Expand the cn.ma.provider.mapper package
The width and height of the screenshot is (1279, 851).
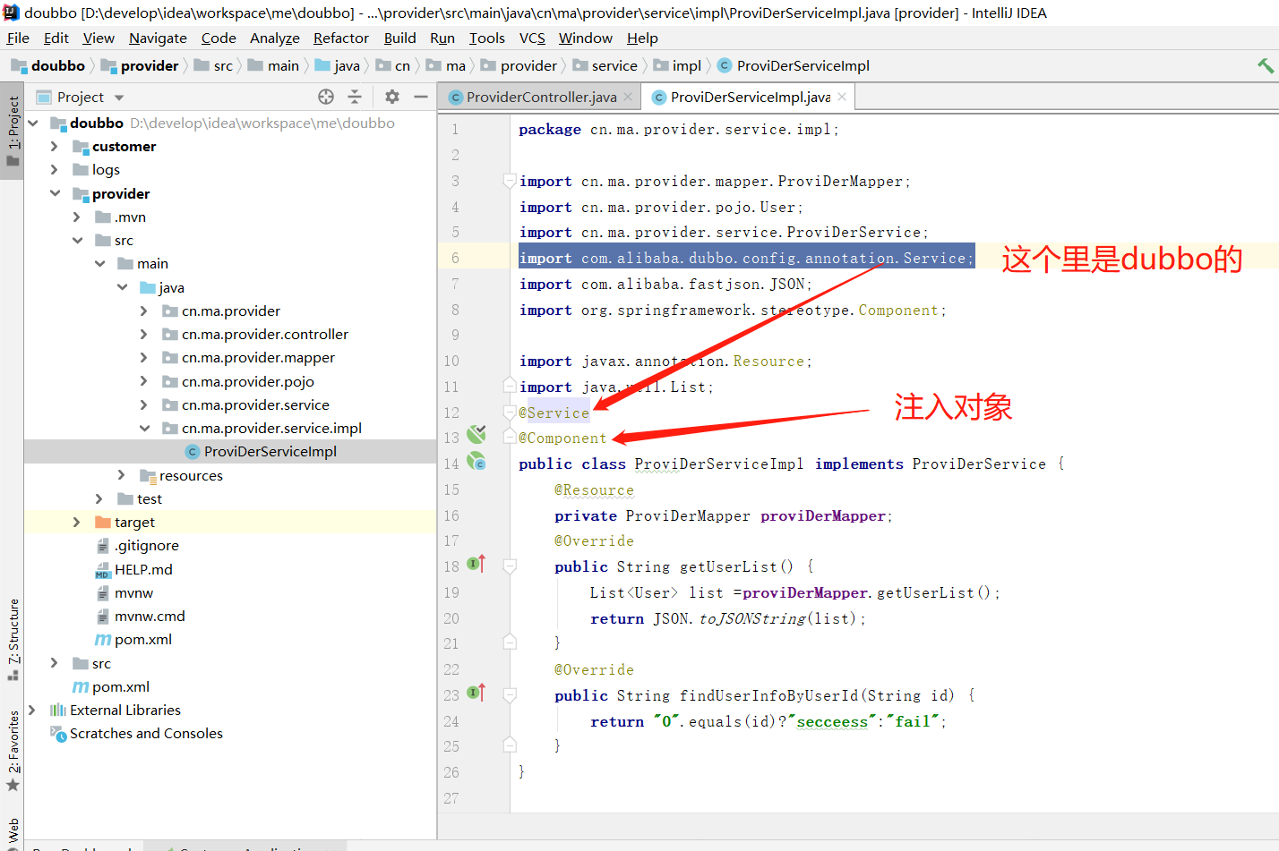(x=144, y=357)
